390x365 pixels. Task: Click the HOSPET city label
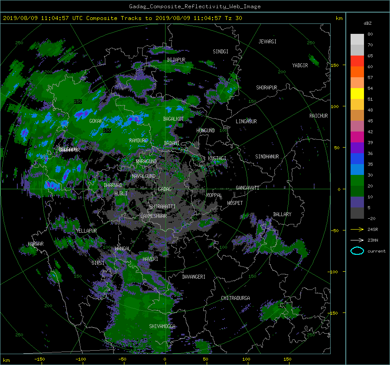tap(235, 203)
